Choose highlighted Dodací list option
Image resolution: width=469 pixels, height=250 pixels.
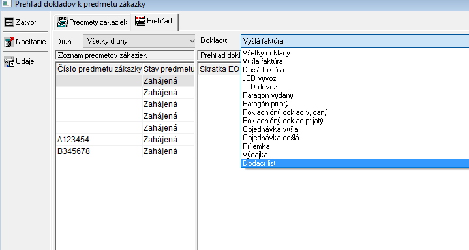pos(355,163)
